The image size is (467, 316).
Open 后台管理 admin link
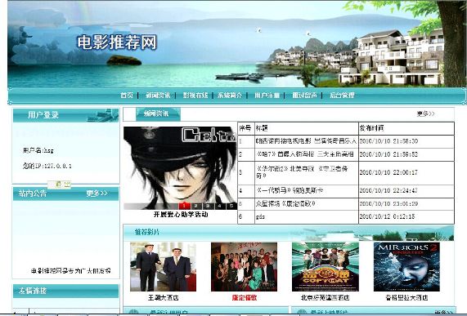(342, 96)
